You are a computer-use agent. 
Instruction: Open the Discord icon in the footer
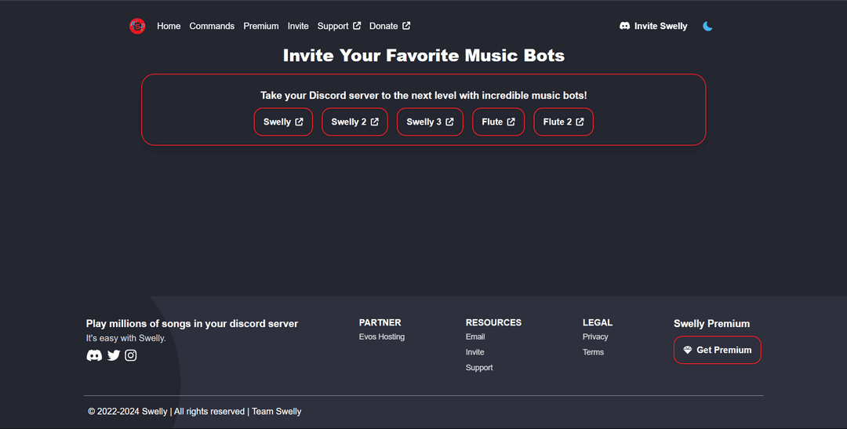point(94,355)
